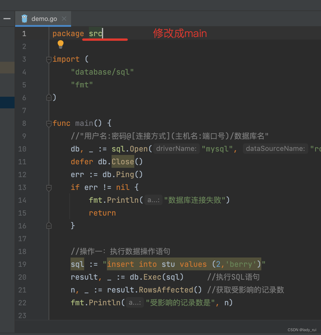The image size is (321, 335).
Task: Click the CSDN @lady_rui watermark text
Action: 301,330
